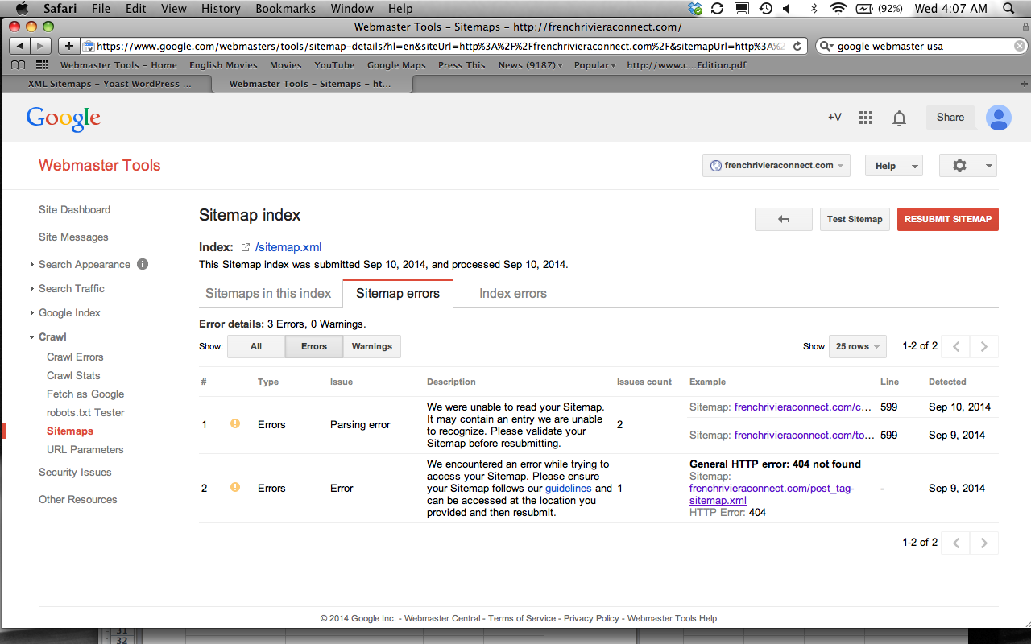Click the Safari search field
Screen dimensions: 1031x644
coord(918,46)
